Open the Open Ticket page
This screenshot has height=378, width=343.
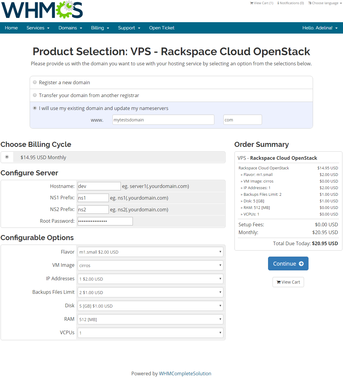[162, 28]
